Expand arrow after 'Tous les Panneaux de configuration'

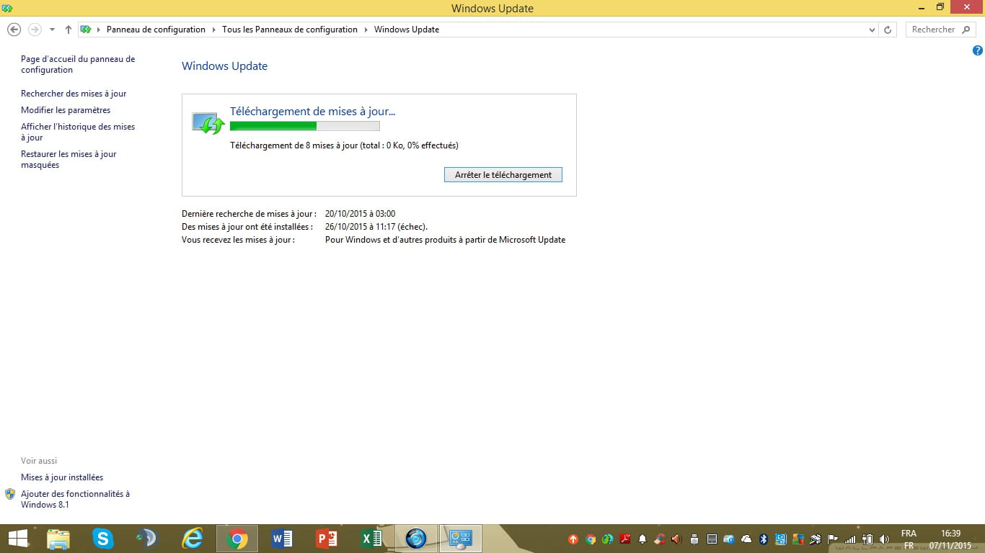tap(366, 30)
